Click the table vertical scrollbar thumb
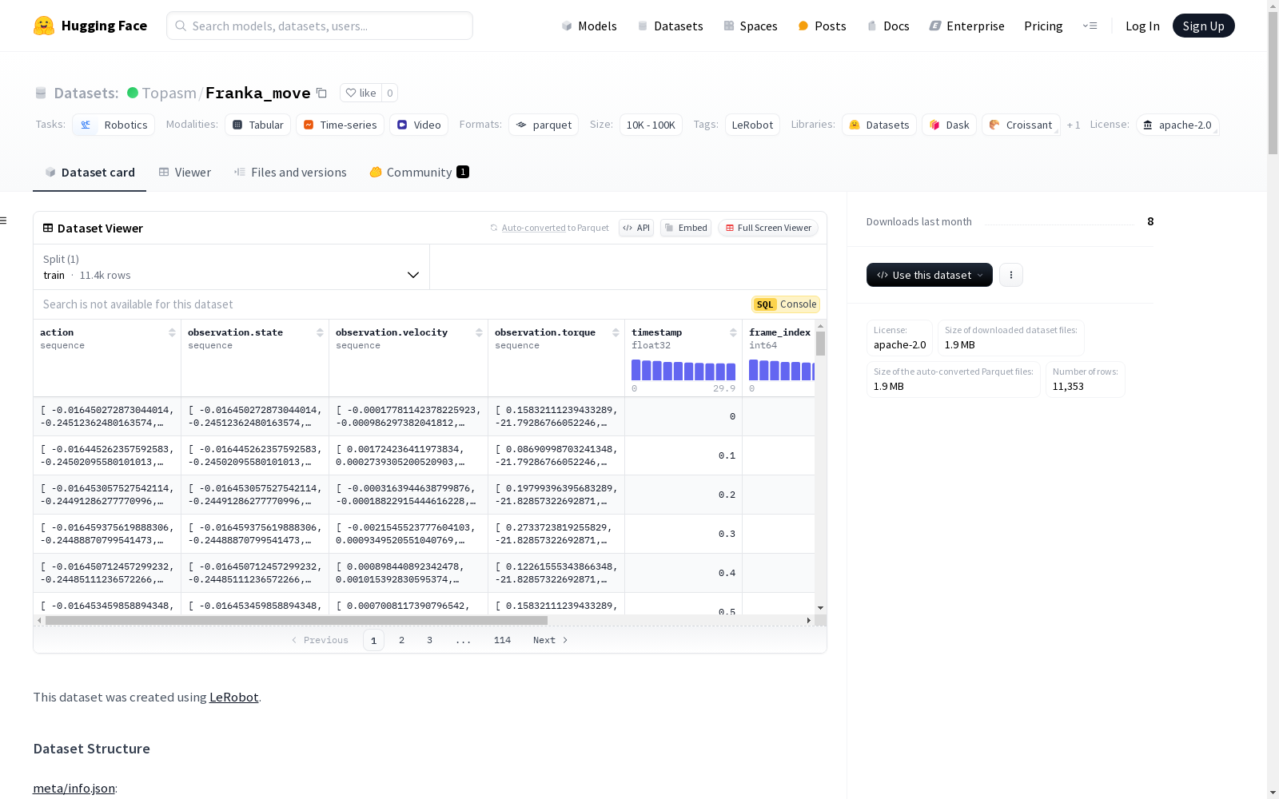 [820, 344]
